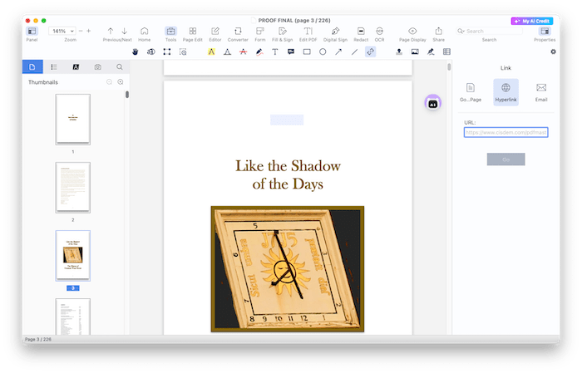This screenshot has height=373, width=582.
Task: Open the floating AI assistant button
Action: pos(433,103)
